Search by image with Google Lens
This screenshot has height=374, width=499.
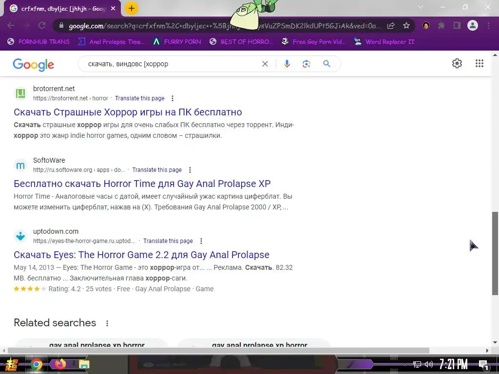[x=306, y=64]
